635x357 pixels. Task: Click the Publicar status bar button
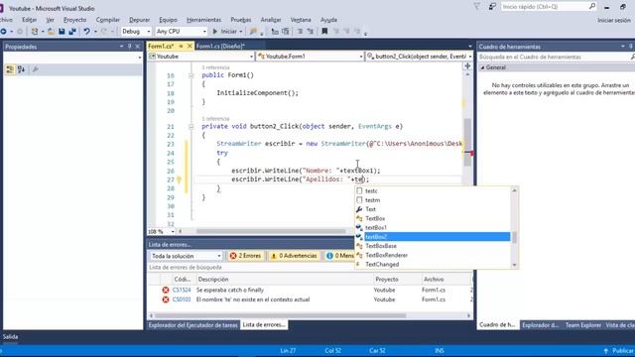(x=619, y=350)
